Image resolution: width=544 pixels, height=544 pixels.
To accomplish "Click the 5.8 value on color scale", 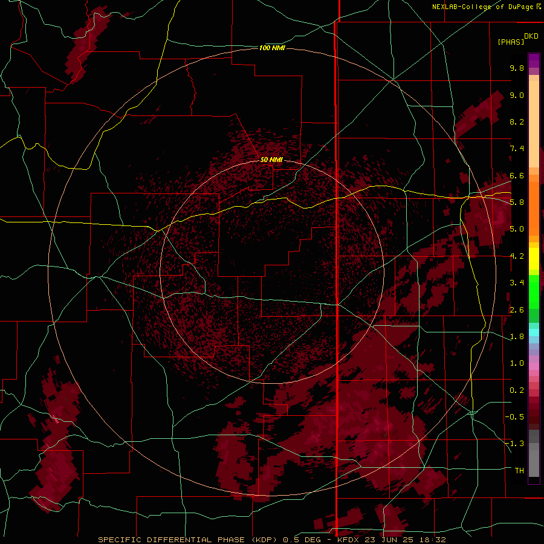I will click(x=517, y=202).
